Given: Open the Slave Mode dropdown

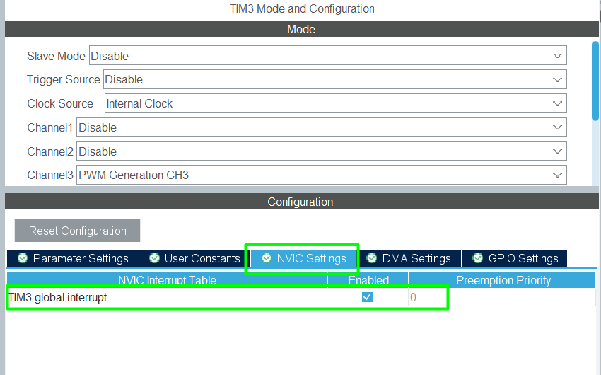Looking at the screenshot, I should coord(327,56).
